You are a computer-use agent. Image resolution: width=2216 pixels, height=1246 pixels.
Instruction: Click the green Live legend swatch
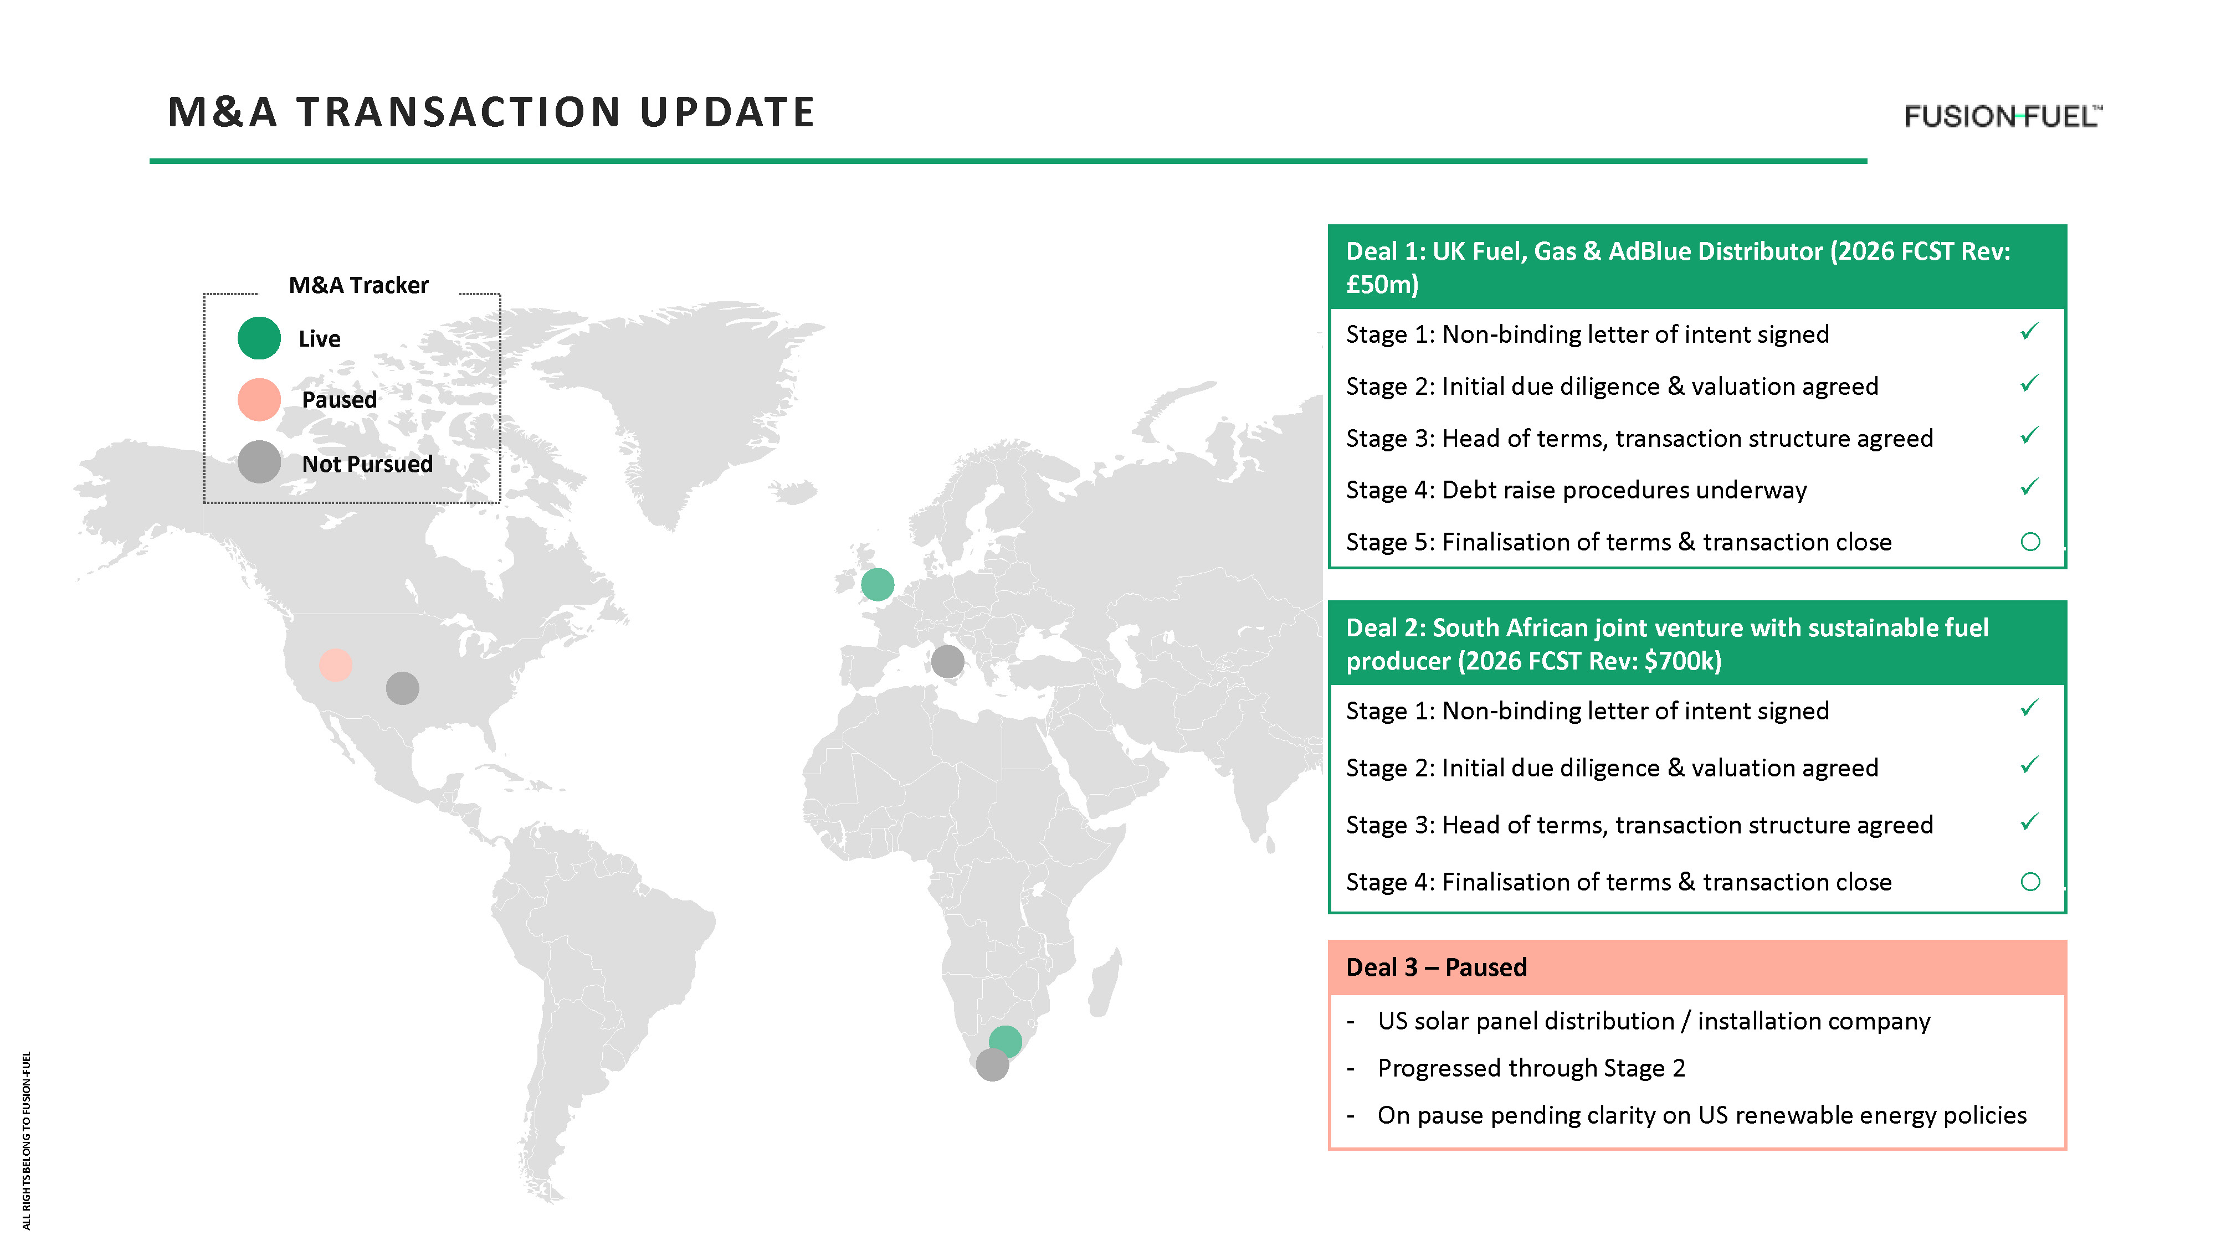point(259,338)
